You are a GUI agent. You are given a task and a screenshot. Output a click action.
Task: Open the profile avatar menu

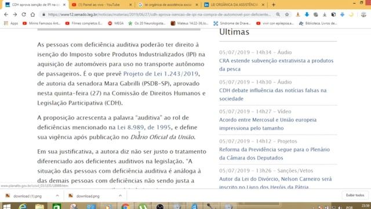363,15
